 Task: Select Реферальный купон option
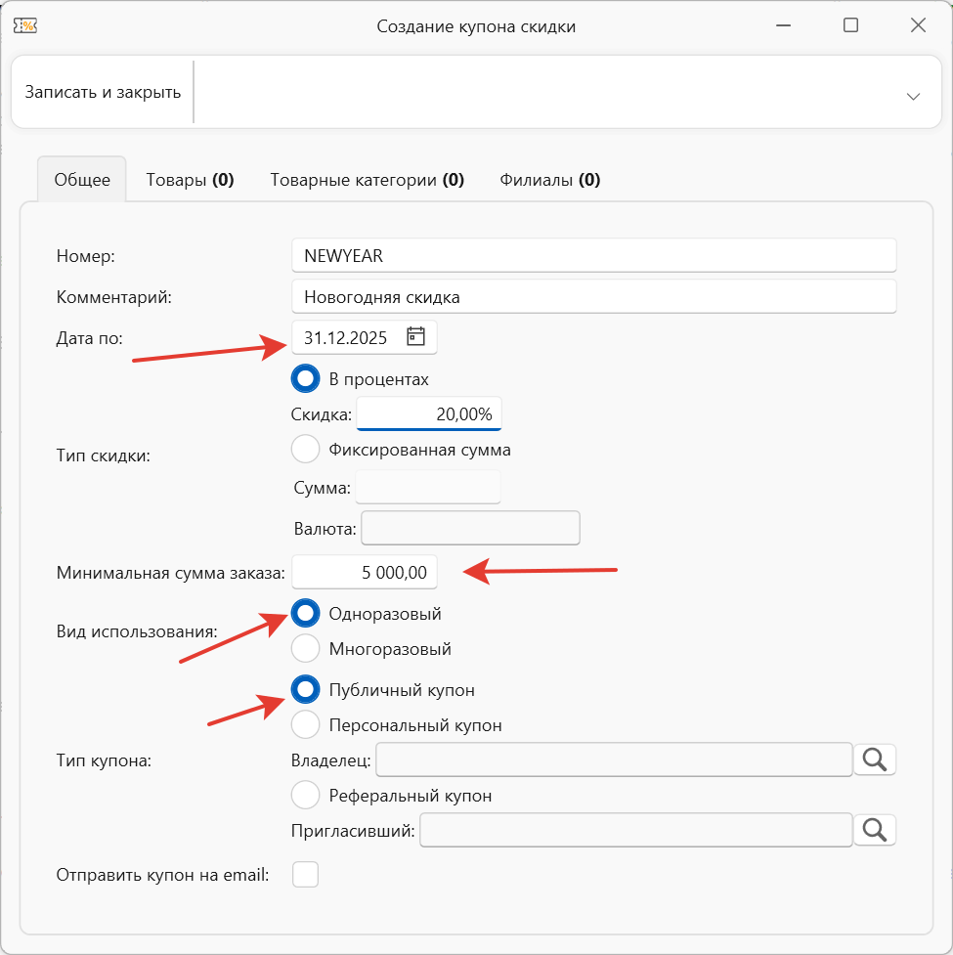coord(306,795)
